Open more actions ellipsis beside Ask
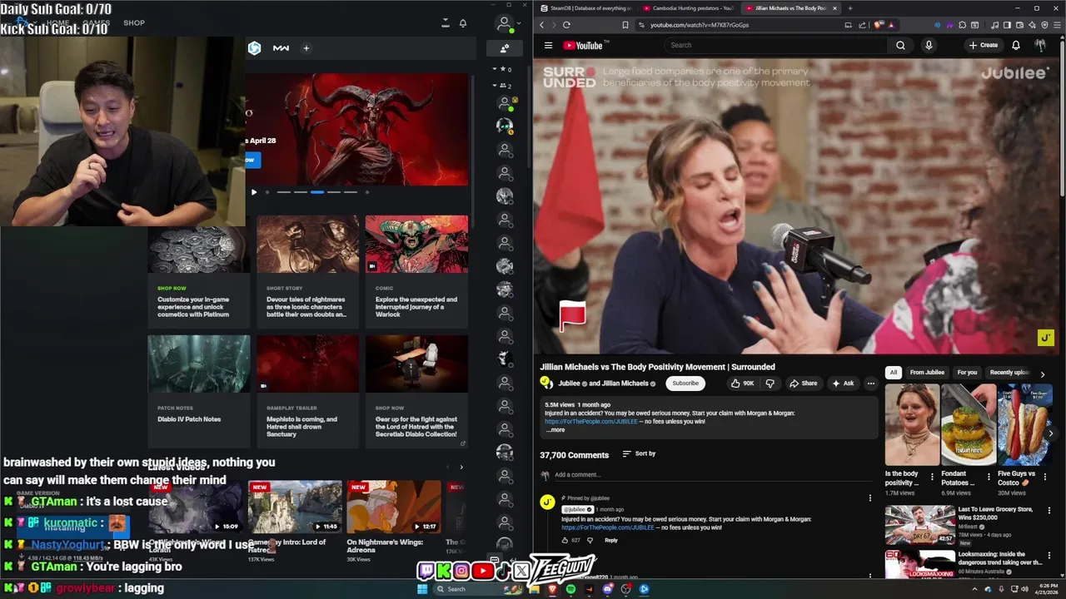The width and height of the screenshot is (1066, 599). [x=870, y=384]
